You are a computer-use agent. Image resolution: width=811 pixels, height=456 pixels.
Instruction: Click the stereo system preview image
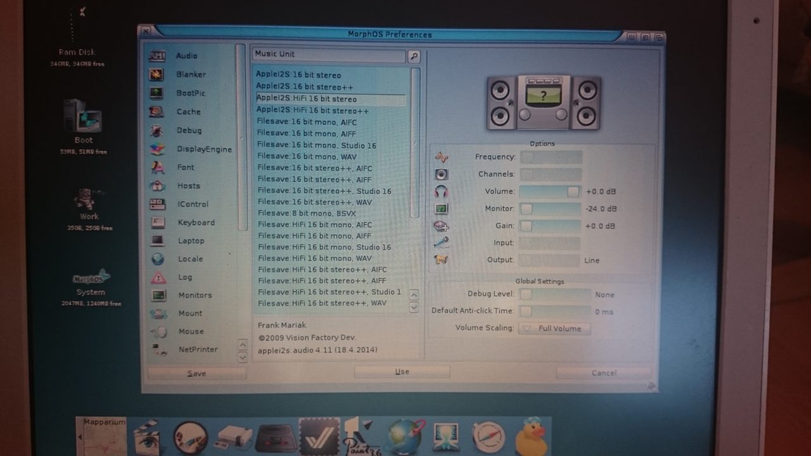pos(544,103)
